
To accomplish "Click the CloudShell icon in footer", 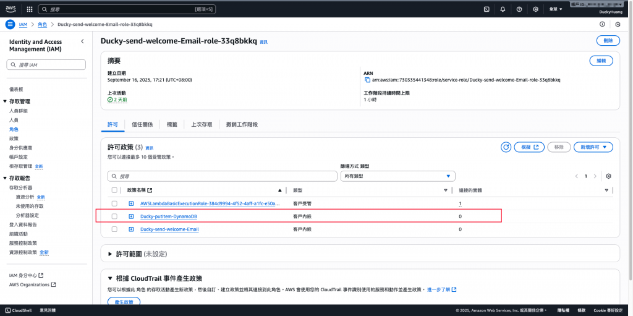I will coord(7,310).
